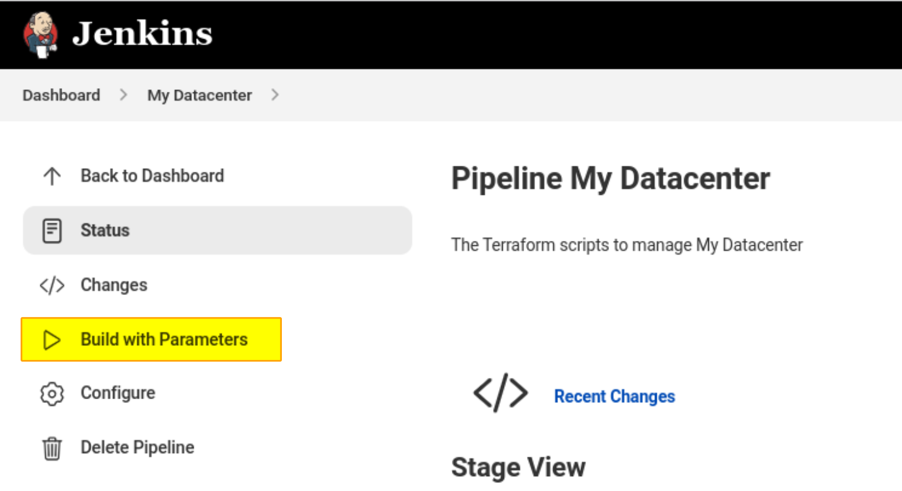Select the code icon beside Changes
The height and width of the screenshot is (491, 902).
(x=52, y=285)
